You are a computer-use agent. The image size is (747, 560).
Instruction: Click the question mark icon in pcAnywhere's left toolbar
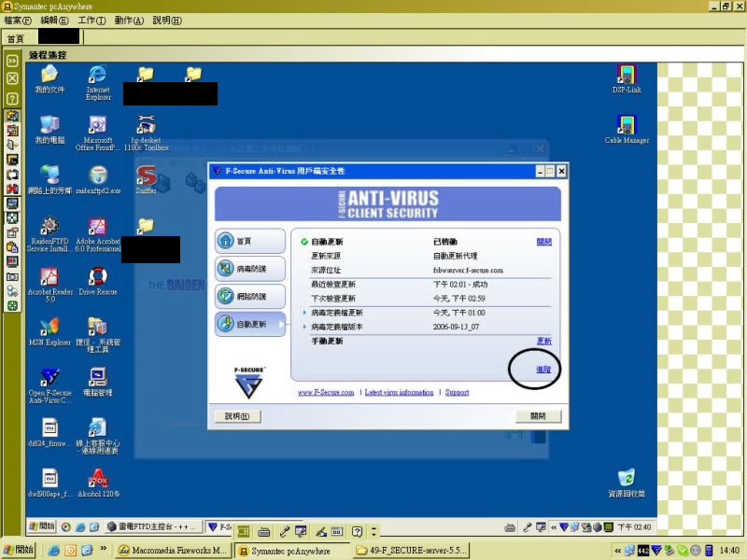12,99
